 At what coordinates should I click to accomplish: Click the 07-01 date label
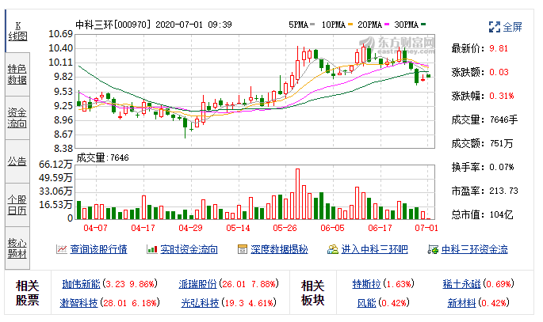(426, 228)
